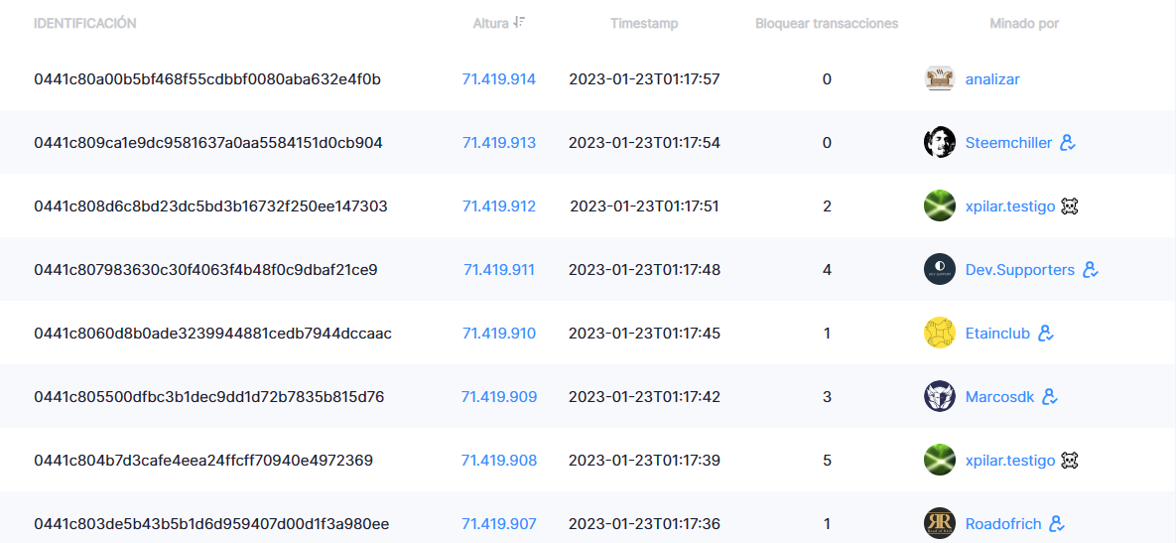Screen dimensions: 1176x543
Task: Click the verified icon next to Roadofrich
Action: (1058, 523)
